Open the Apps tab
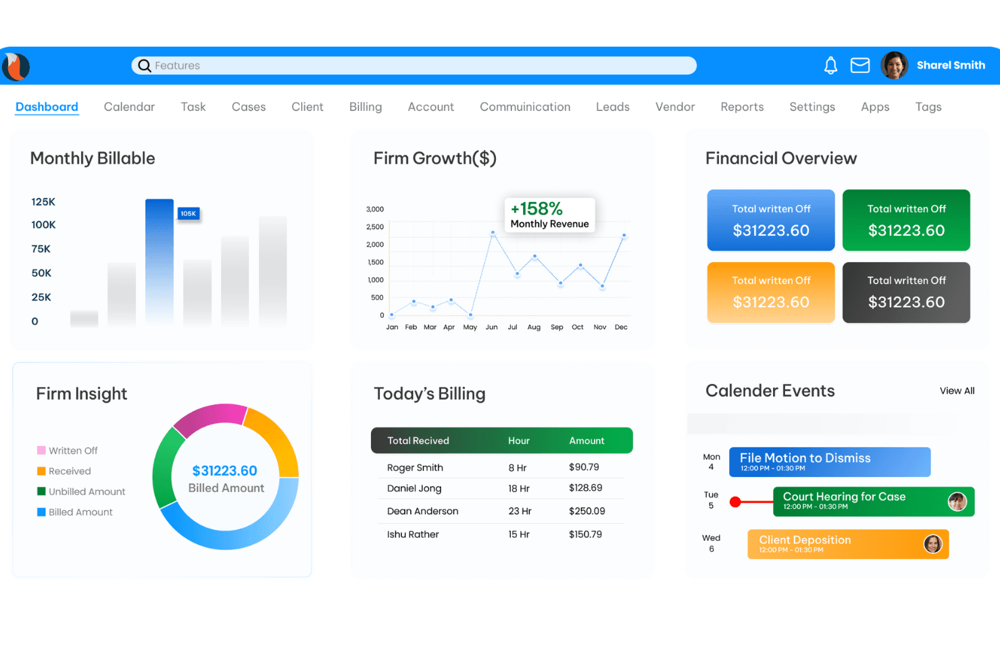 (x=875, y=107)
